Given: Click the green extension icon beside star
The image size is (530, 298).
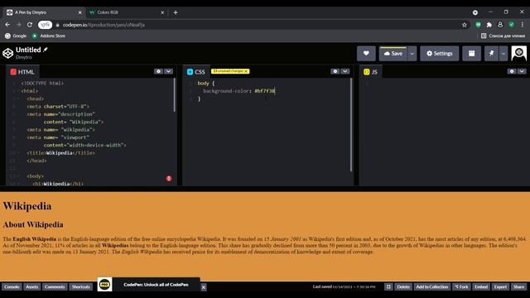Looking at the screenshot, I should coord(478,25).
